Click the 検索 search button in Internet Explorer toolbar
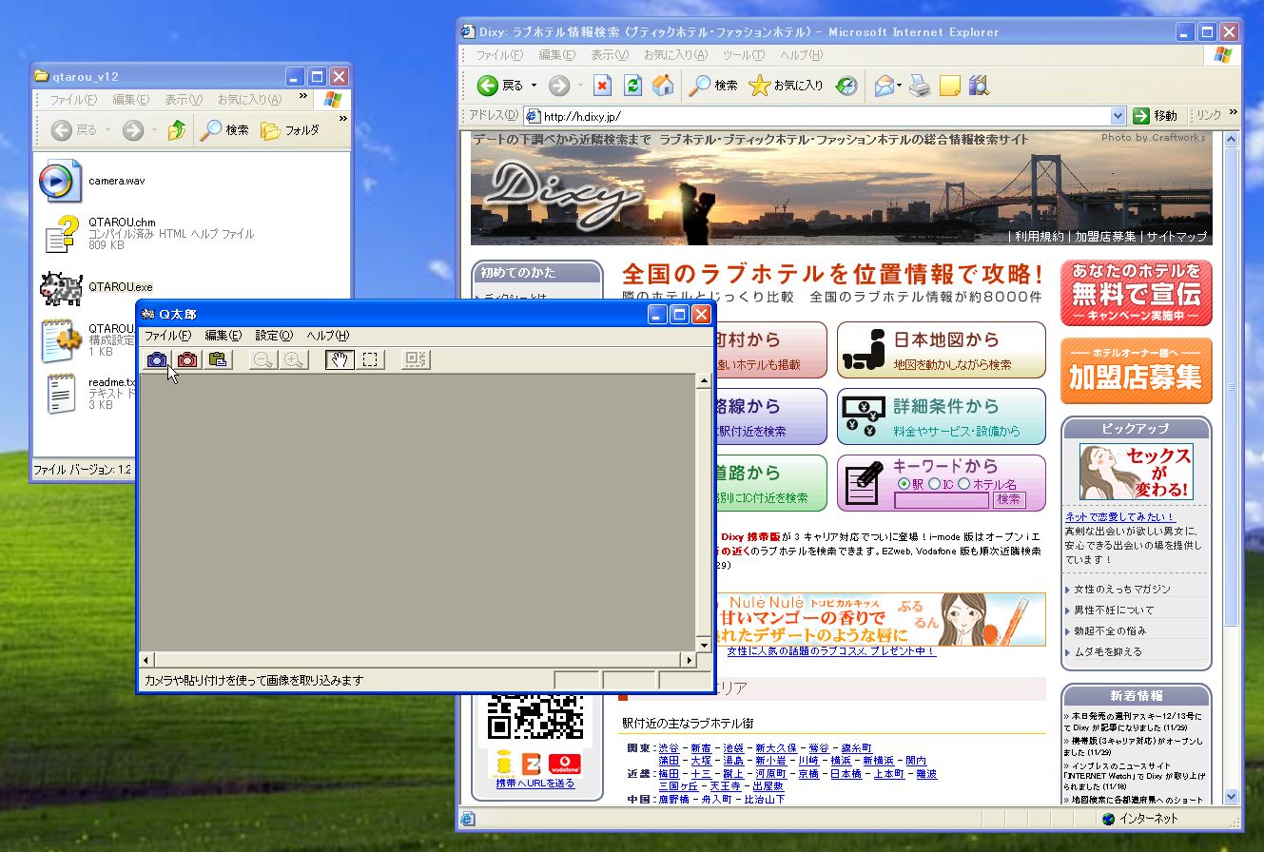 (x=713, y=86)
